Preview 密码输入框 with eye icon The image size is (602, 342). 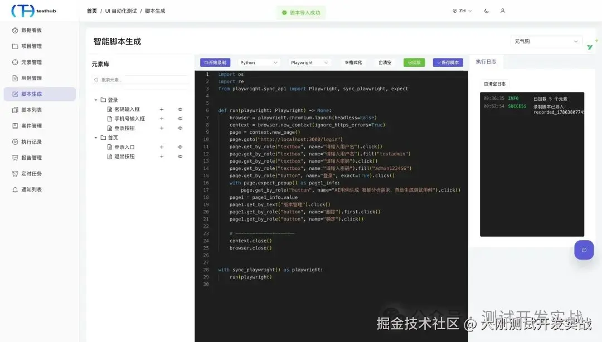[x=180, y=109]
